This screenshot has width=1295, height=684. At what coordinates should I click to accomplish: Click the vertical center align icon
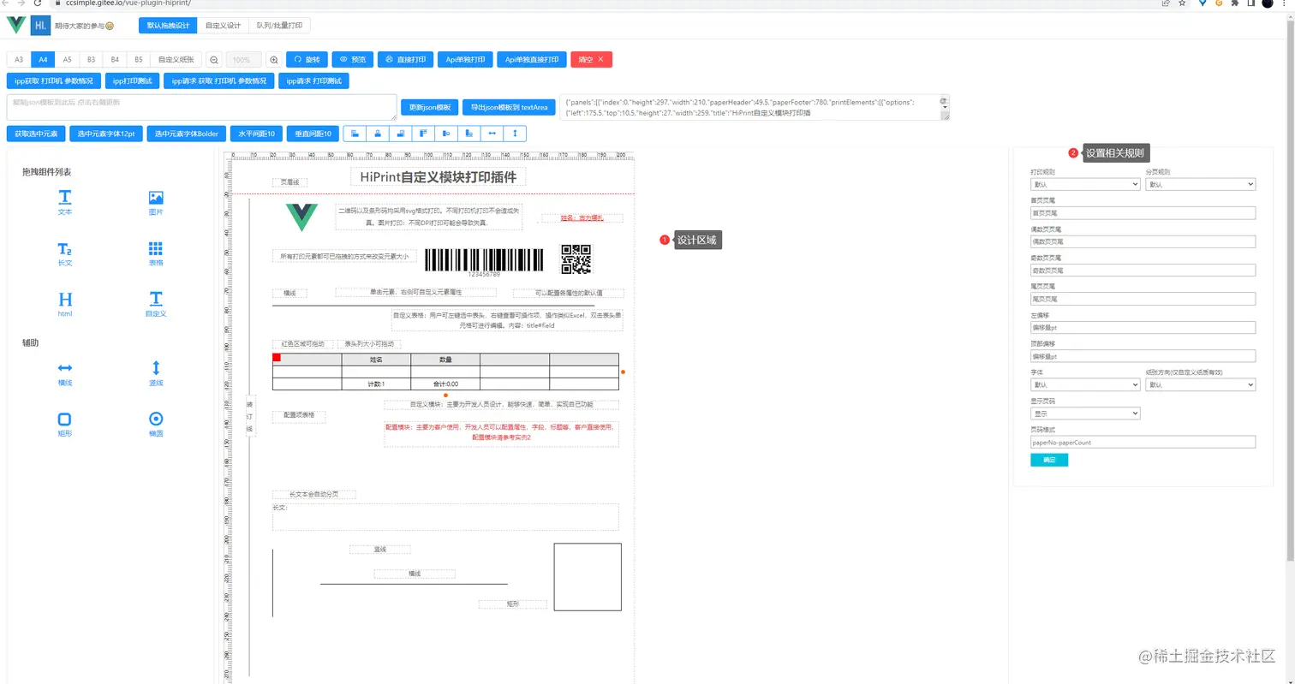(x=446, y=134)
